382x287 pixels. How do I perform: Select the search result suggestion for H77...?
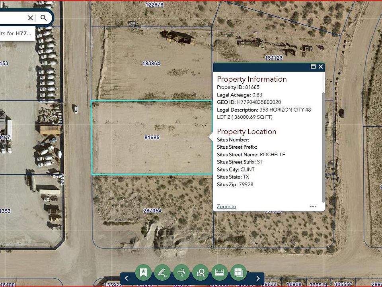(x=18, y=33)
